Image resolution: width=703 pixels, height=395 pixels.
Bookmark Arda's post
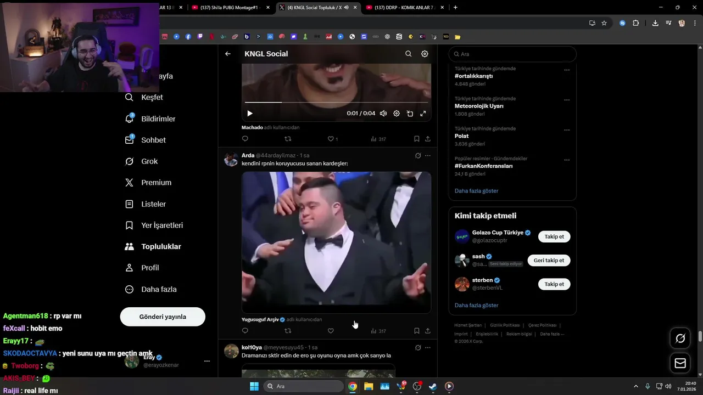coord(417,331)
